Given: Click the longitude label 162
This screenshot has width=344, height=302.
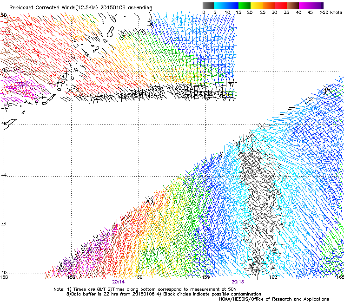Looking at the screenshot, I should pyautogui.click(x=273, y=277).
